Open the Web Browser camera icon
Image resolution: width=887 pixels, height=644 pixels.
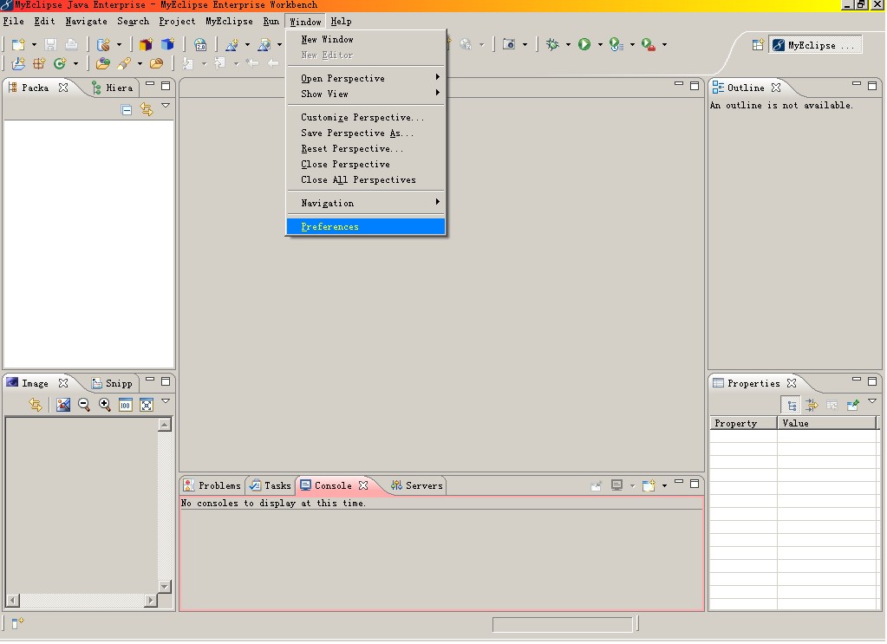(509, 44)
